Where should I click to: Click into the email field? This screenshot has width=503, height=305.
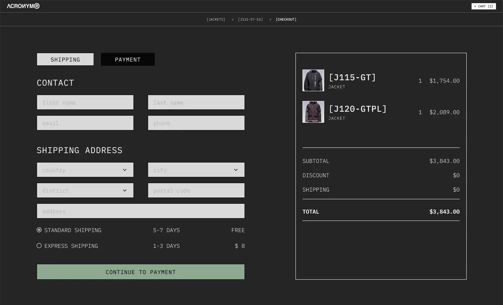[x=85, y=123]
